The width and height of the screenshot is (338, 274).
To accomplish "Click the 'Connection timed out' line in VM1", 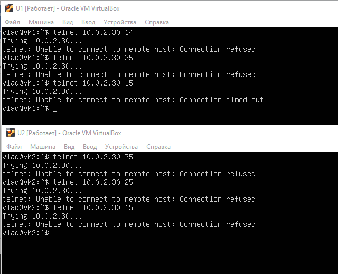I will coord(133,100).
